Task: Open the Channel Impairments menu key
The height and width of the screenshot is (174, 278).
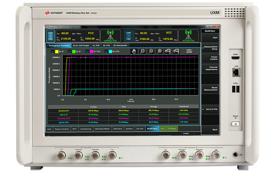Action: pyautogui.click(x=210, y=68)
